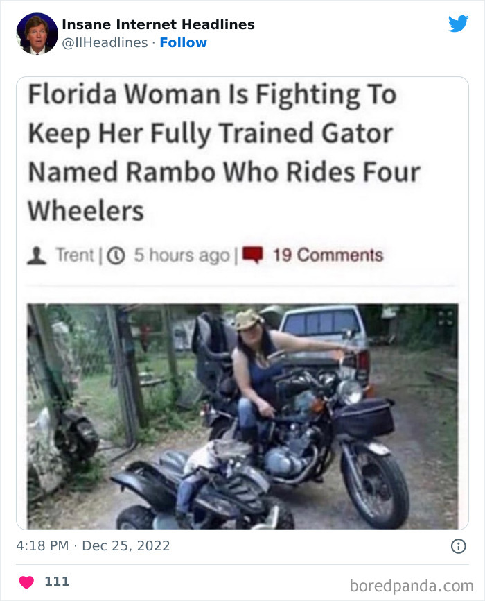Viewport: 485px width, 601px height.
Task: Click the red comment bubble icon
Action: click(x=253, y=255)
